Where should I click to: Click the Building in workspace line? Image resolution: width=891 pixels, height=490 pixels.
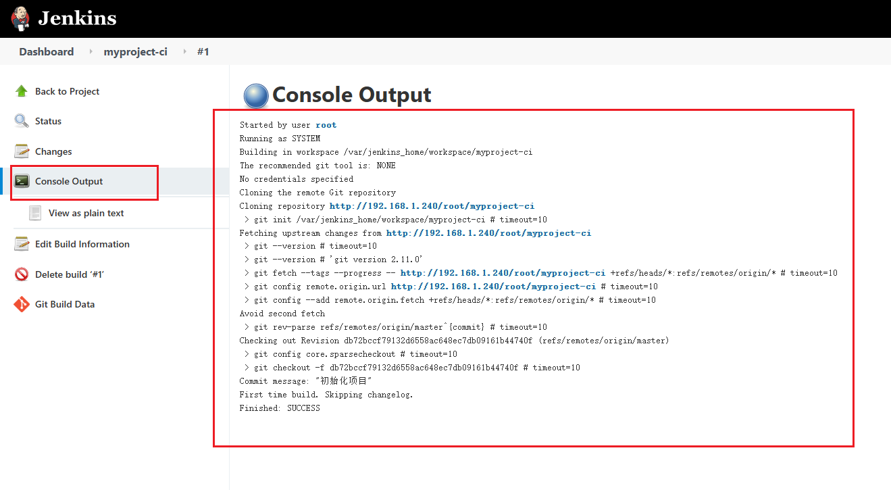[x=386, y=152]
